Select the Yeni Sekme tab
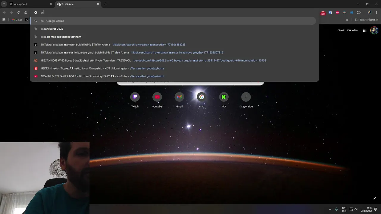Image resolution: width=381 pixels, height=214 pixels. coord(78,4)
